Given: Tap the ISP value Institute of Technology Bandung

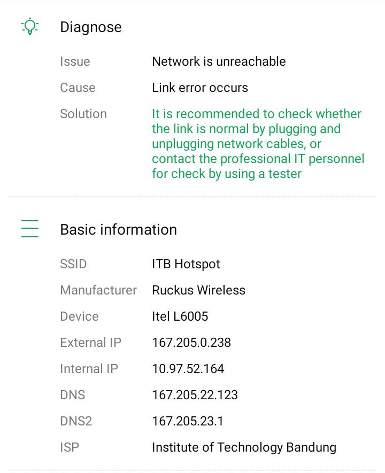Looking at the screenshot, I should click(244, 447).
